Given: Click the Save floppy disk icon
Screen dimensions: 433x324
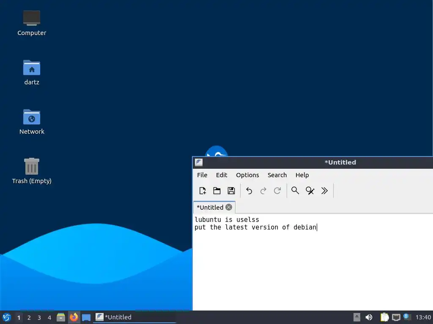Looking at the screenshot, I should point(231,191).
